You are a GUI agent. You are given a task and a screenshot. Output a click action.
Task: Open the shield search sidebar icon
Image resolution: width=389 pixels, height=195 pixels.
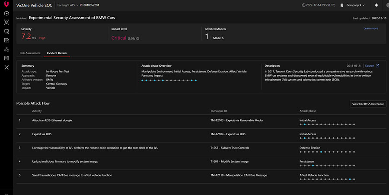coord(6,31)
